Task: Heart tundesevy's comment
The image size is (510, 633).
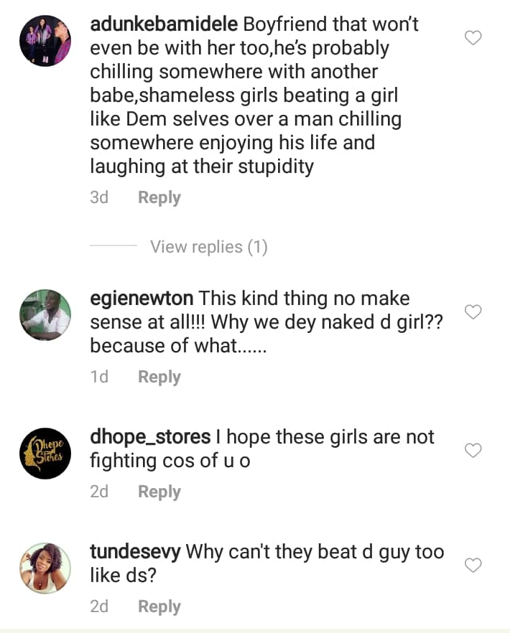Action: [473, 566]
